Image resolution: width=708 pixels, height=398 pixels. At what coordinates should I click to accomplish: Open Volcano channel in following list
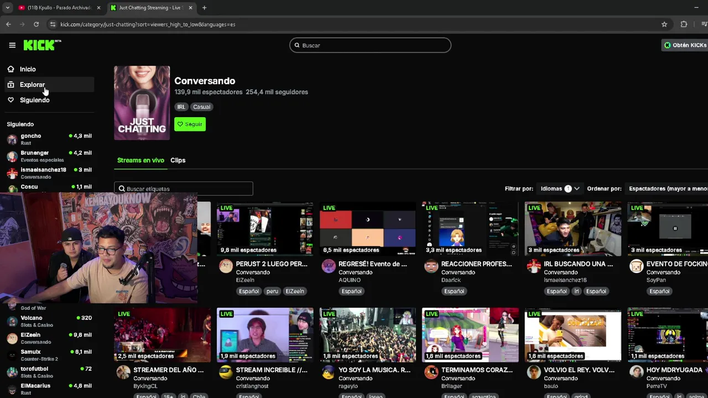coord(49,321)
